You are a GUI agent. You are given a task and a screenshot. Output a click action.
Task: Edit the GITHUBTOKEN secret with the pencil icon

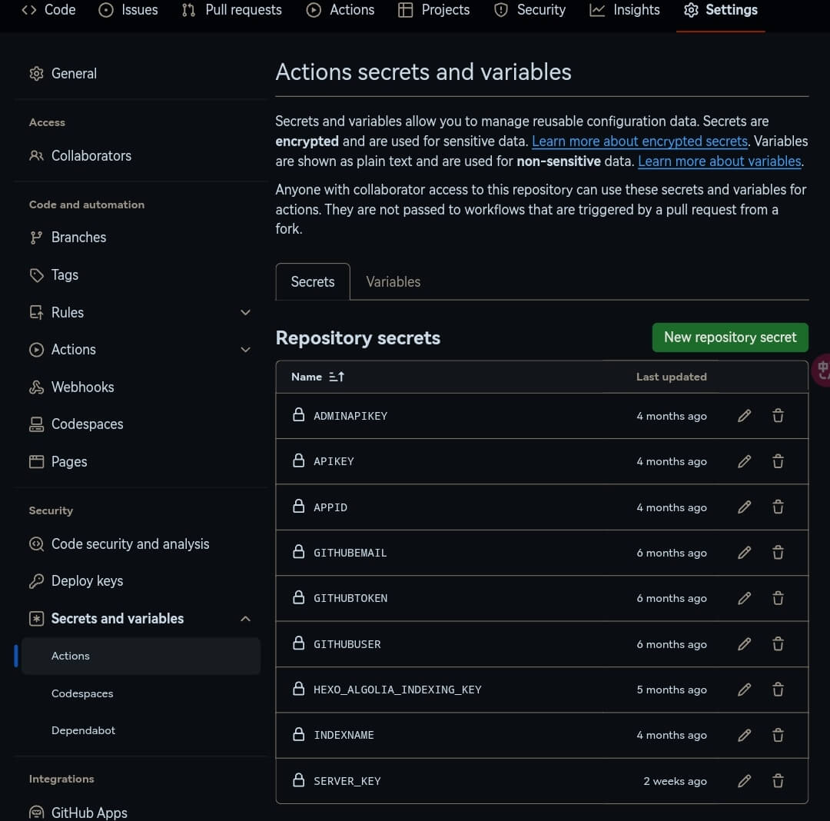tap(744, 597)
